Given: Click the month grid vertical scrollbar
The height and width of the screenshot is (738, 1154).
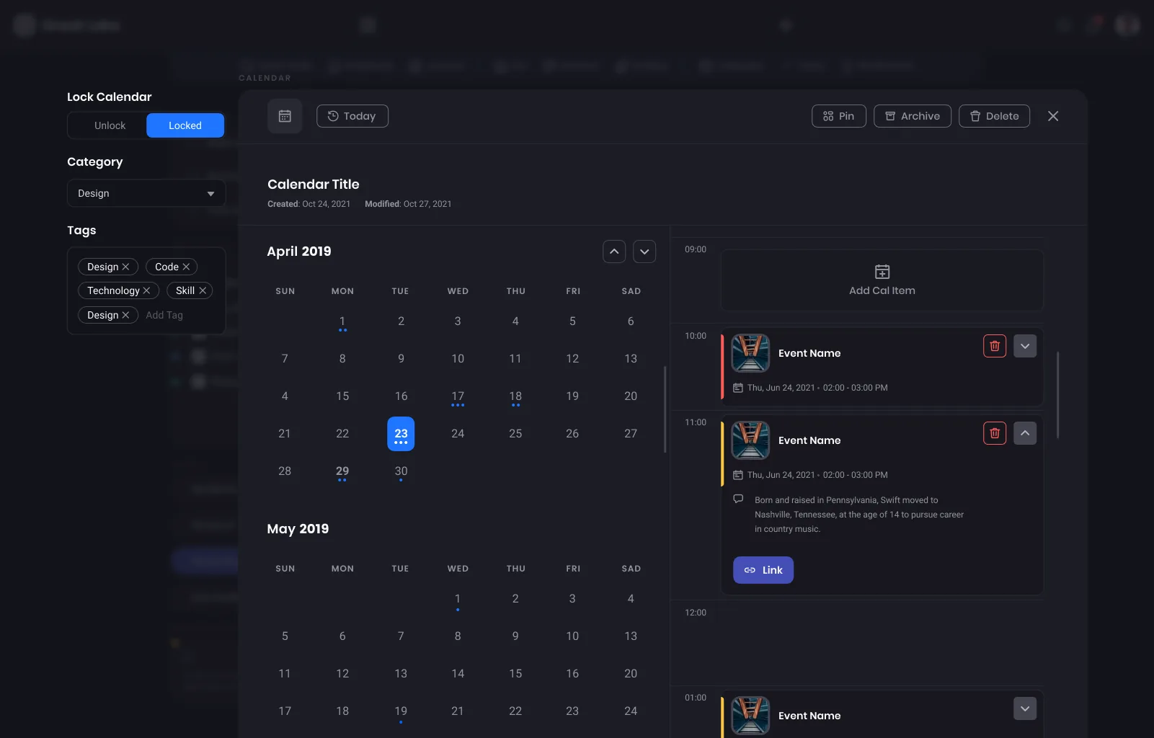Looking at the screenshot, I should [665, 409].
